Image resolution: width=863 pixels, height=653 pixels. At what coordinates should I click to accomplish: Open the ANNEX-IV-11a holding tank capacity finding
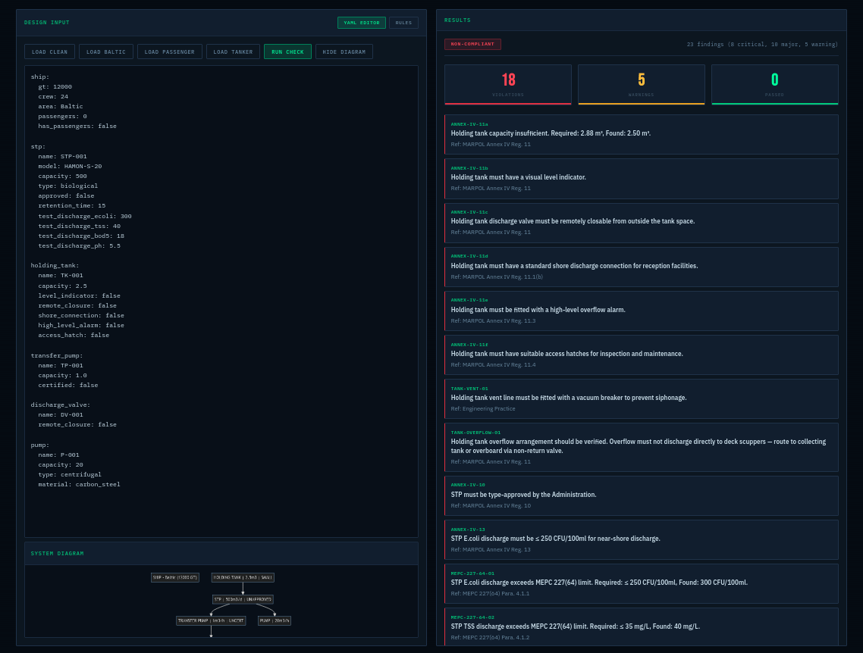[x=642, y=134]
